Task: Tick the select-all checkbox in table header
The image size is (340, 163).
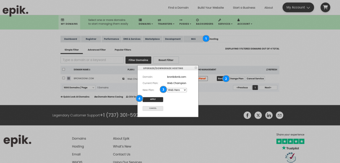Action: pyautogui.click(x=63, y=69)
